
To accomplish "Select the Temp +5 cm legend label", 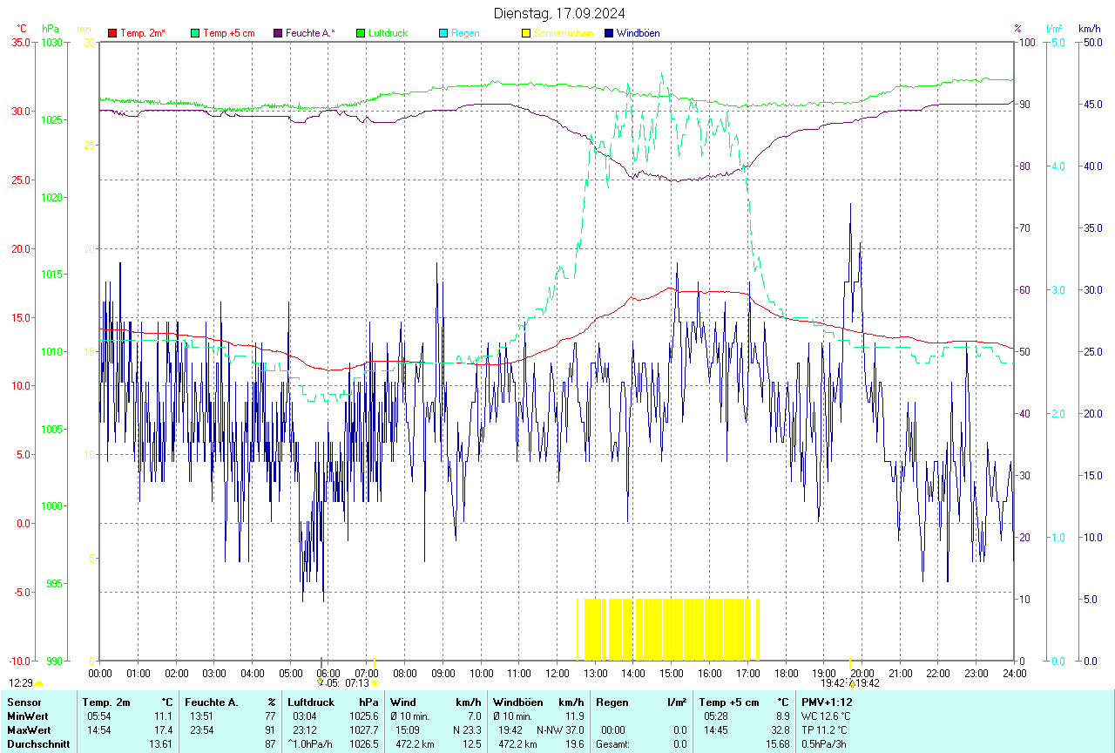I will point(228,33).
